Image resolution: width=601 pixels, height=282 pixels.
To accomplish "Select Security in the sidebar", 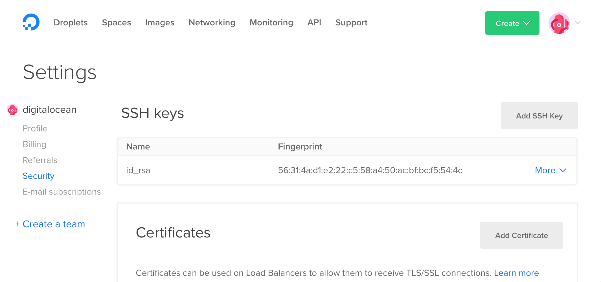I will pyautogui.click(x=39, y=176).
